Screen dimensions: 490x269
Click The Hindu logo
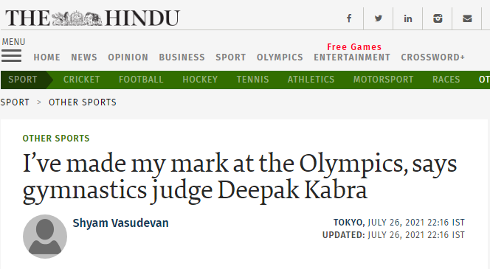[92, 18]
